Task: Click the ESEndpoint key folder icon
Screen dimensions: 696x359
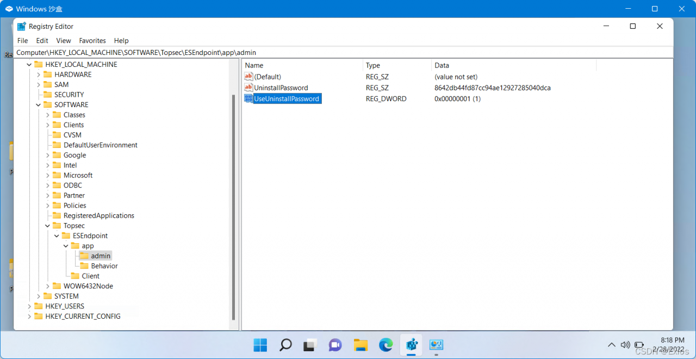Action: [x=66, y=236]
